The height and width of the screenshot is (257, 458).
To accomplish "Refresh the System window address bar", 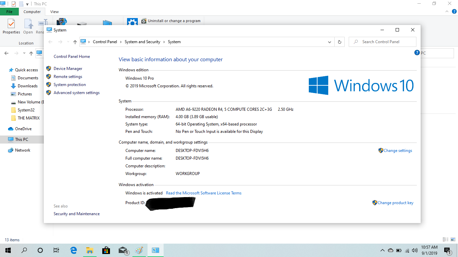I will point(339,42).
